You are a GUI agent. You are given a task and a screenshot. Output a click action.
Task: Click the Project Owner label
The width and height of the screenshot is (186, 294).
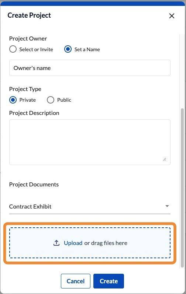[28, 39]
